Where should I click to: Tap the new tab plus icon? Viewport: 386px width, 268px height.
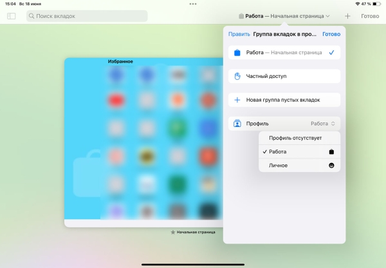[x=347, y=15]
